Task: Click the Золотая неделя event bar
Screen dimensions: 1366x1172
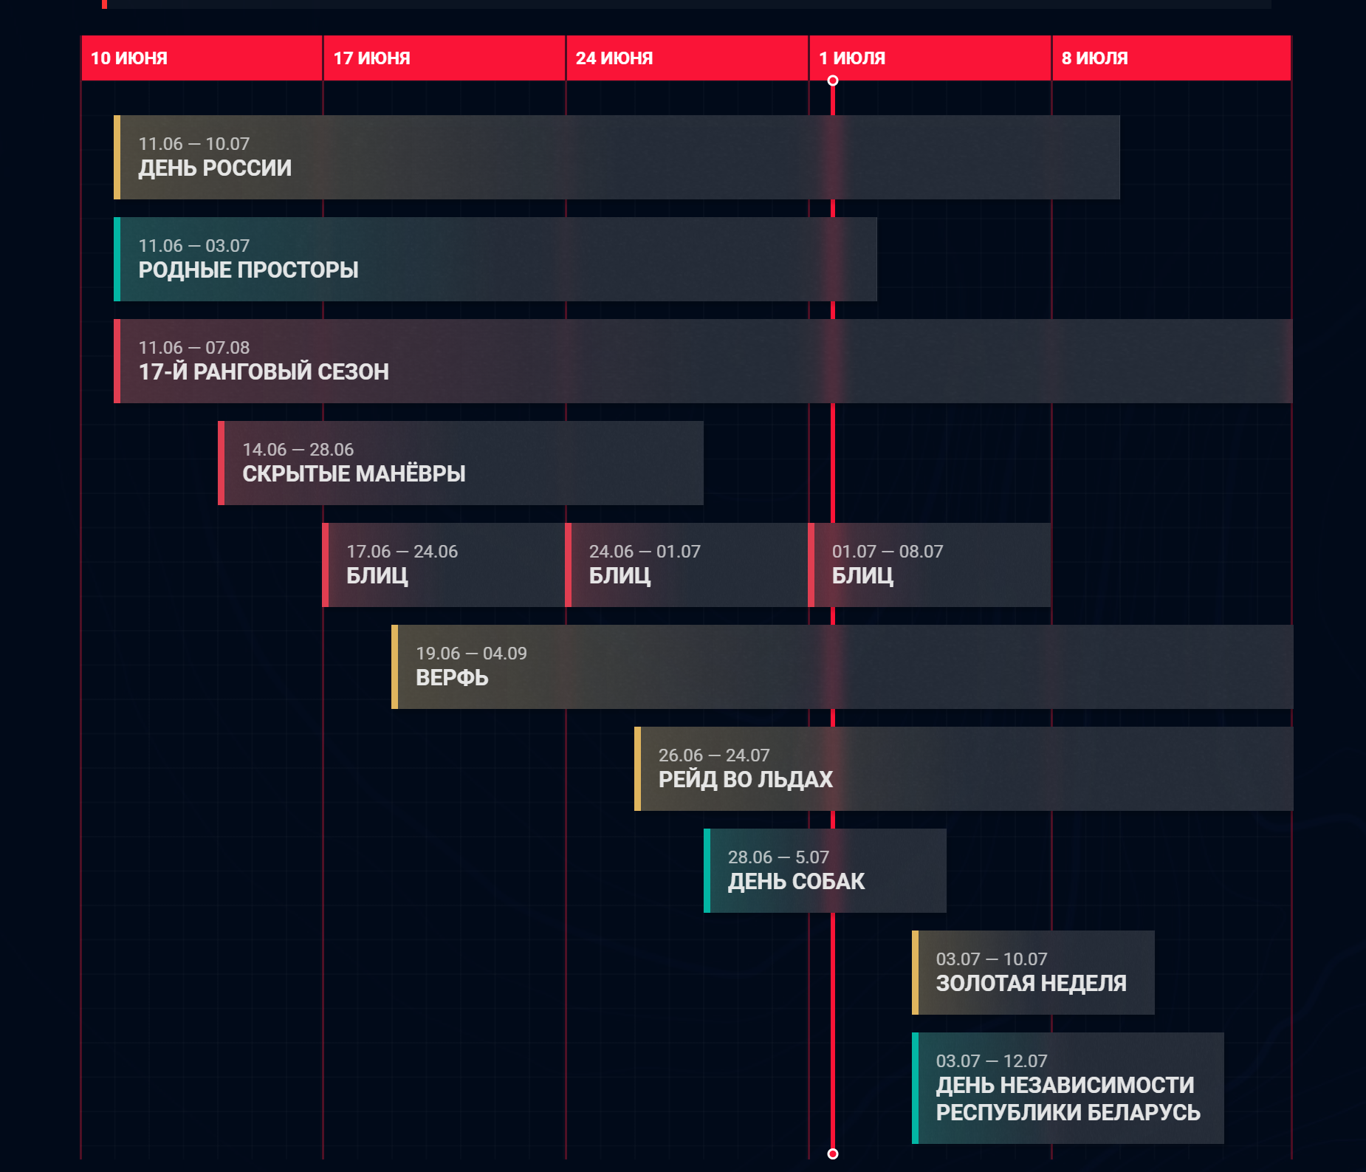Action: pos(1033,973)
